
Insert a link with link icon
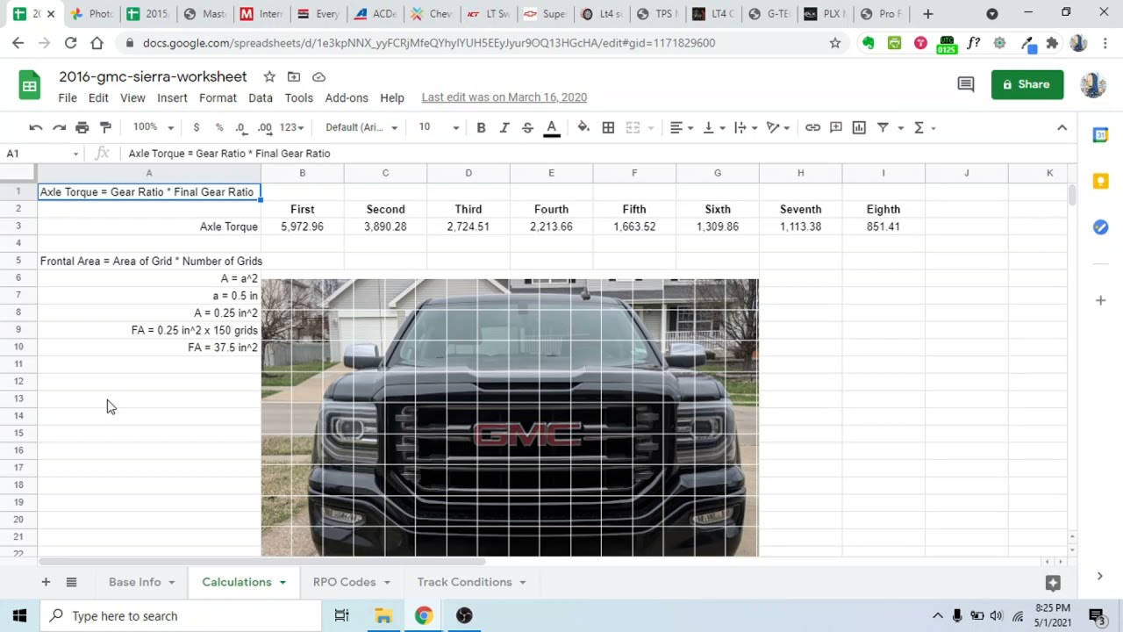click(x=812, y=127)
